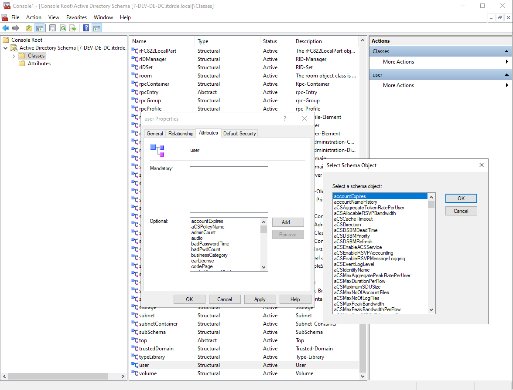Image resolution: width=513 pixels, height=390 pixels.
Task: Click the class icon beside rFC822LocalPart
Action: (135, 51)
